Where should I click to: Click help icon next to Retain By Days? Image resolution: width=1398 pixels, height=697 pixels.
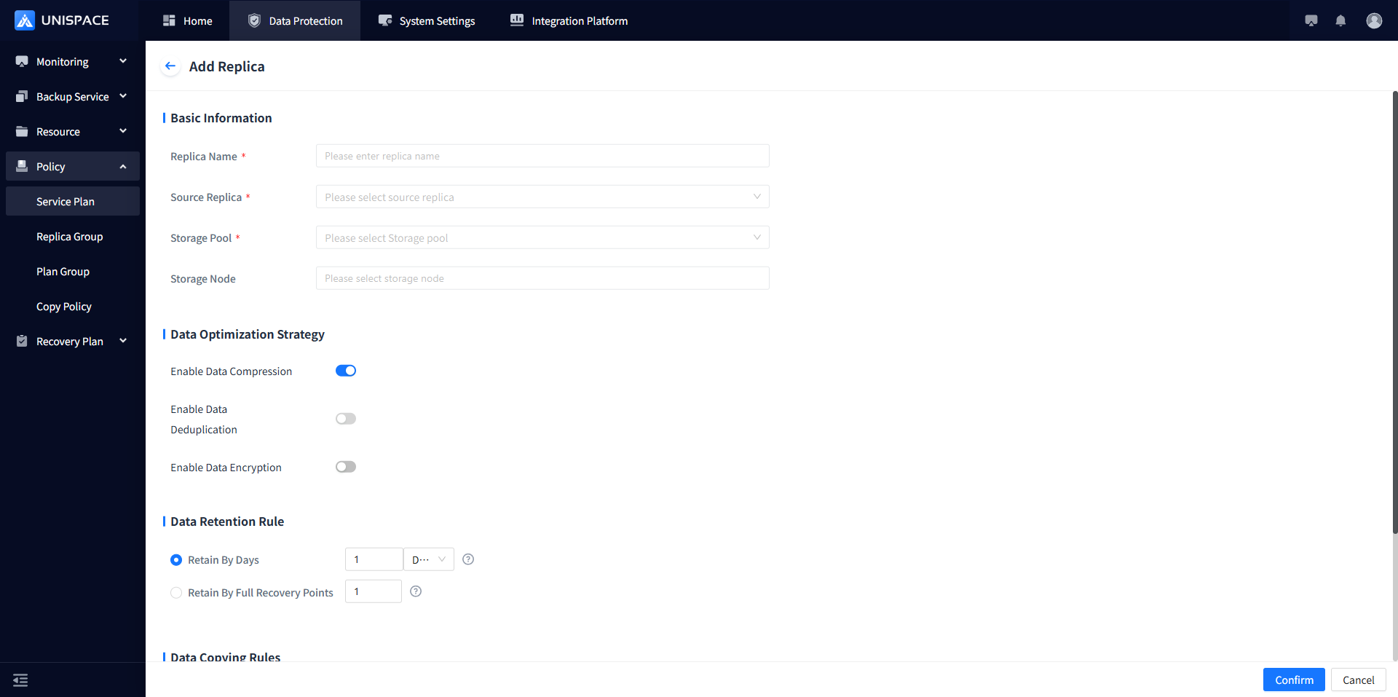[x=468, y=559]
